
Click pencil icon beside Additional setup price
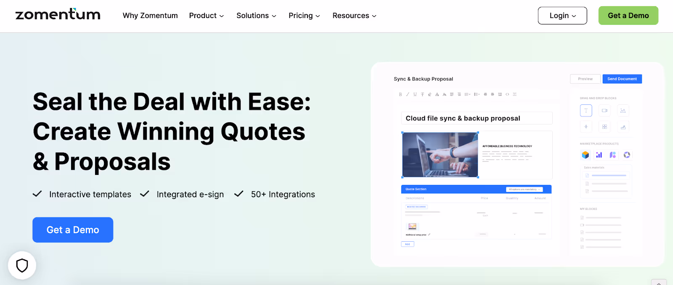point(429,235)
